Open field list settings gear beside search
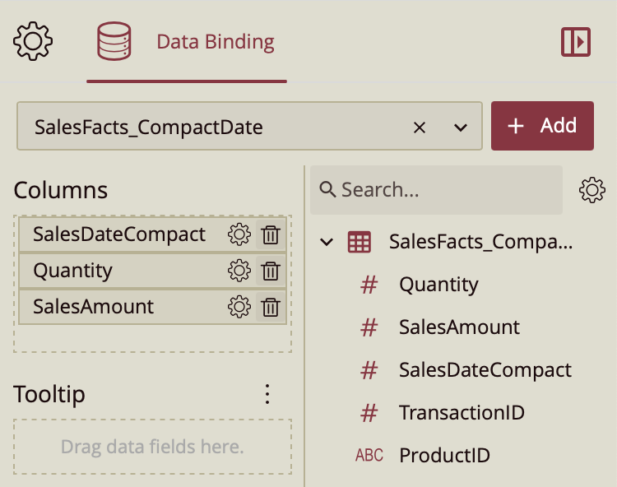617x487 pixels. 592,190
